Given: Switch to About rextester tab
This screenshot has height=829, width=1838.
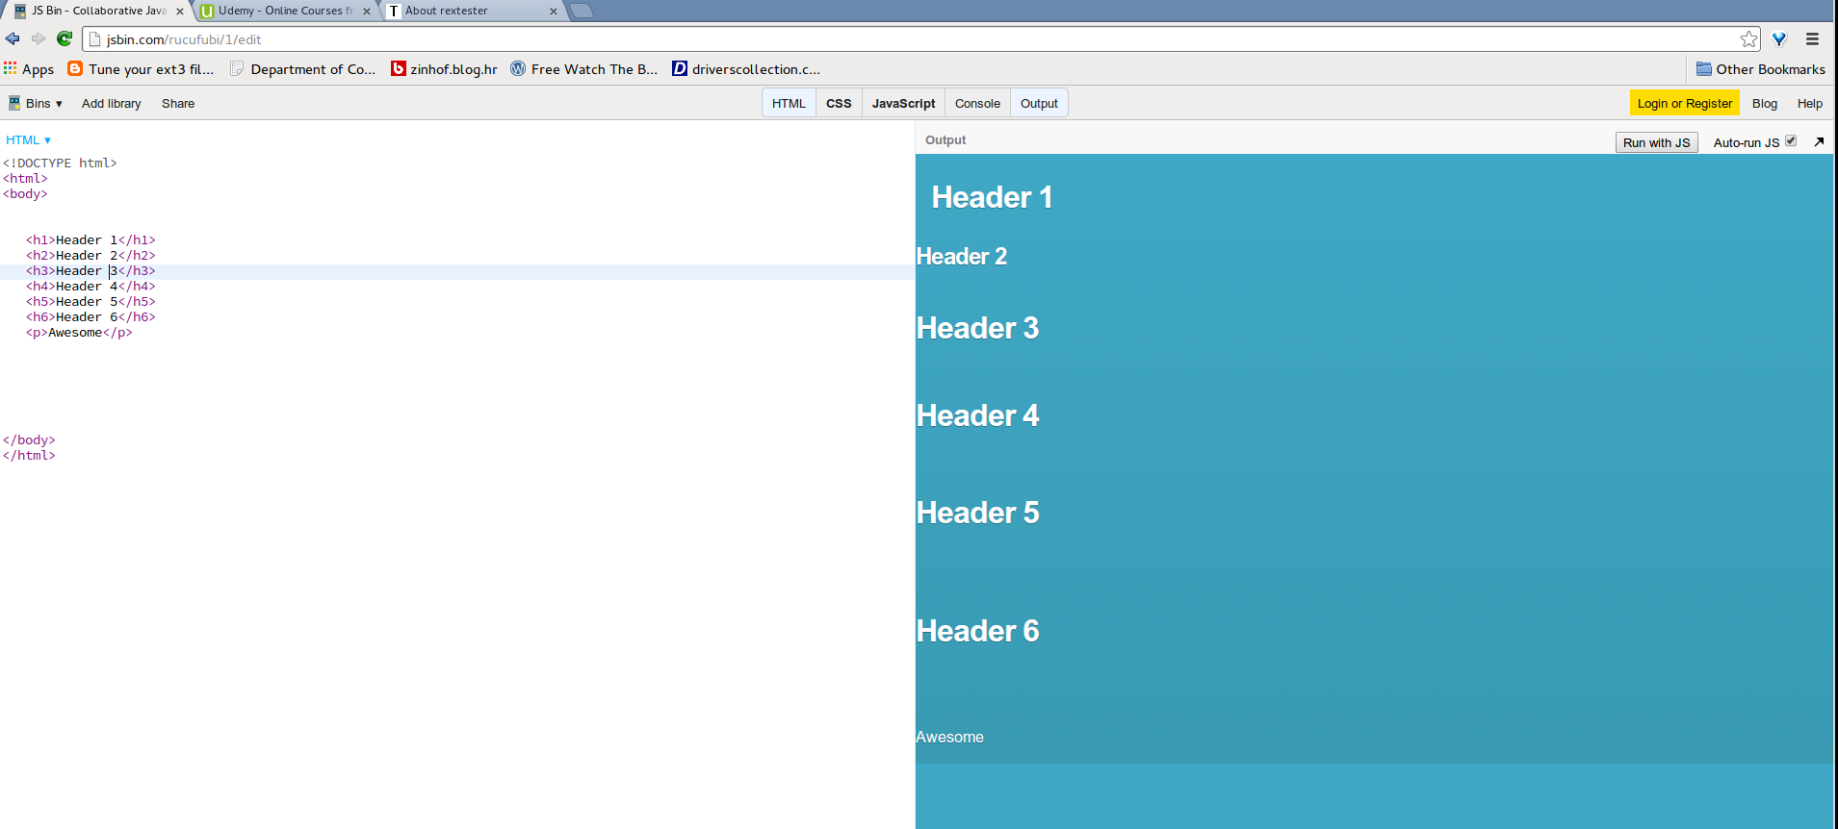Looking at the screenshot, I should tap(471, 11).
